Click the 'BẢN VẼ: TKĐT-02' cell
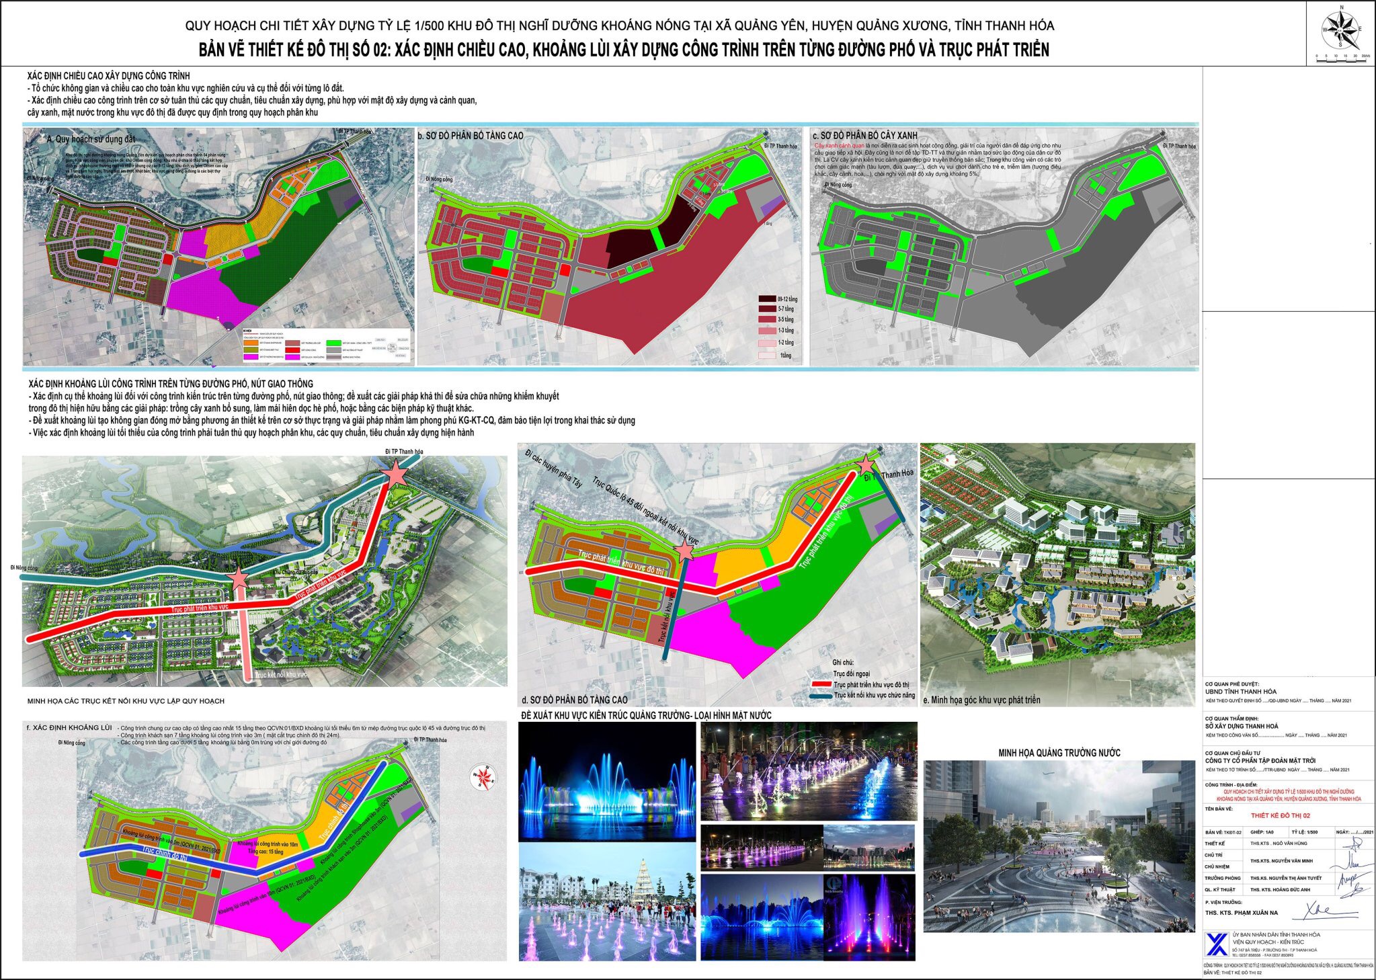Image resolution: width=1376 pixels, height=980 pixels. click(1223, 832)
